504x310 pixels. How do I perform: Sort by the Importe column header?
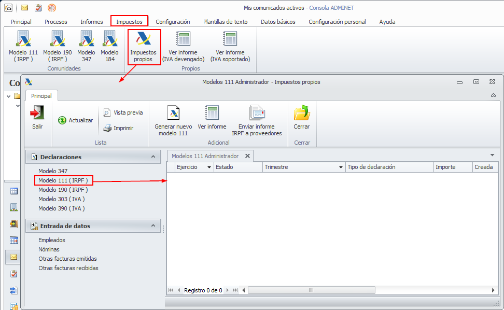pyautogui.click(x=453, y=167)
